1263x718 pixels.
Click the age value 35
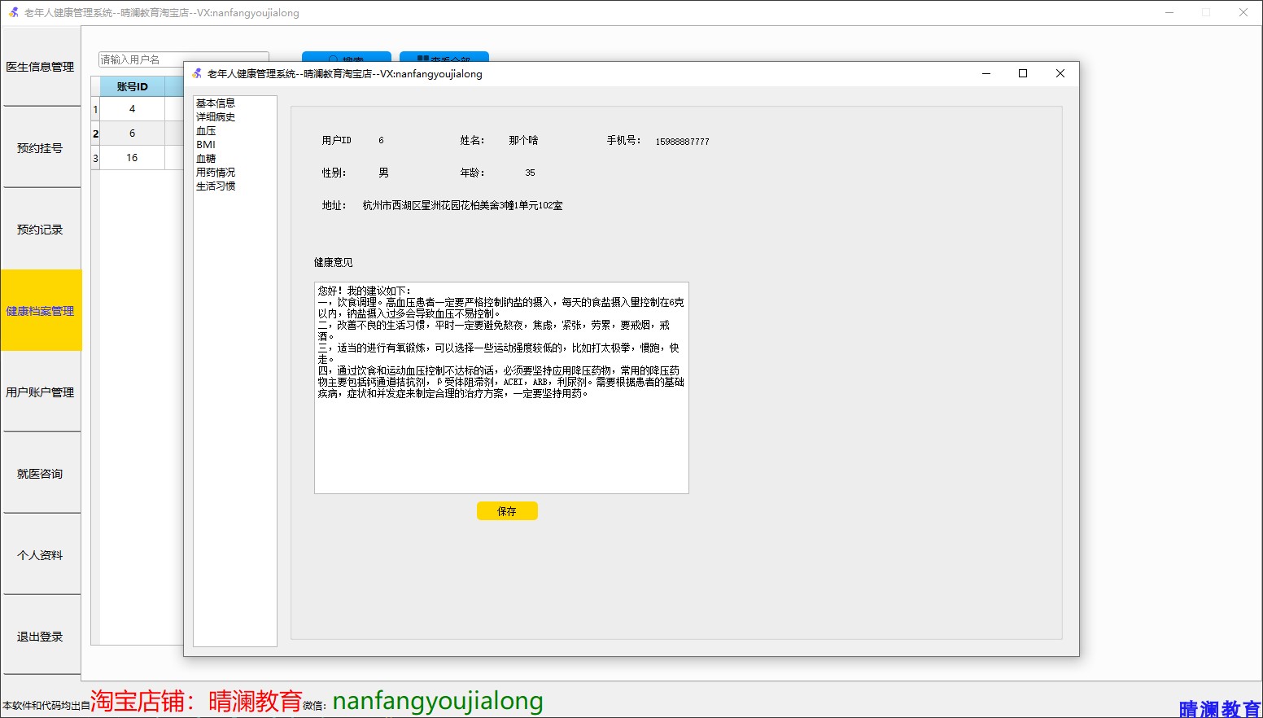click(530, 173)
